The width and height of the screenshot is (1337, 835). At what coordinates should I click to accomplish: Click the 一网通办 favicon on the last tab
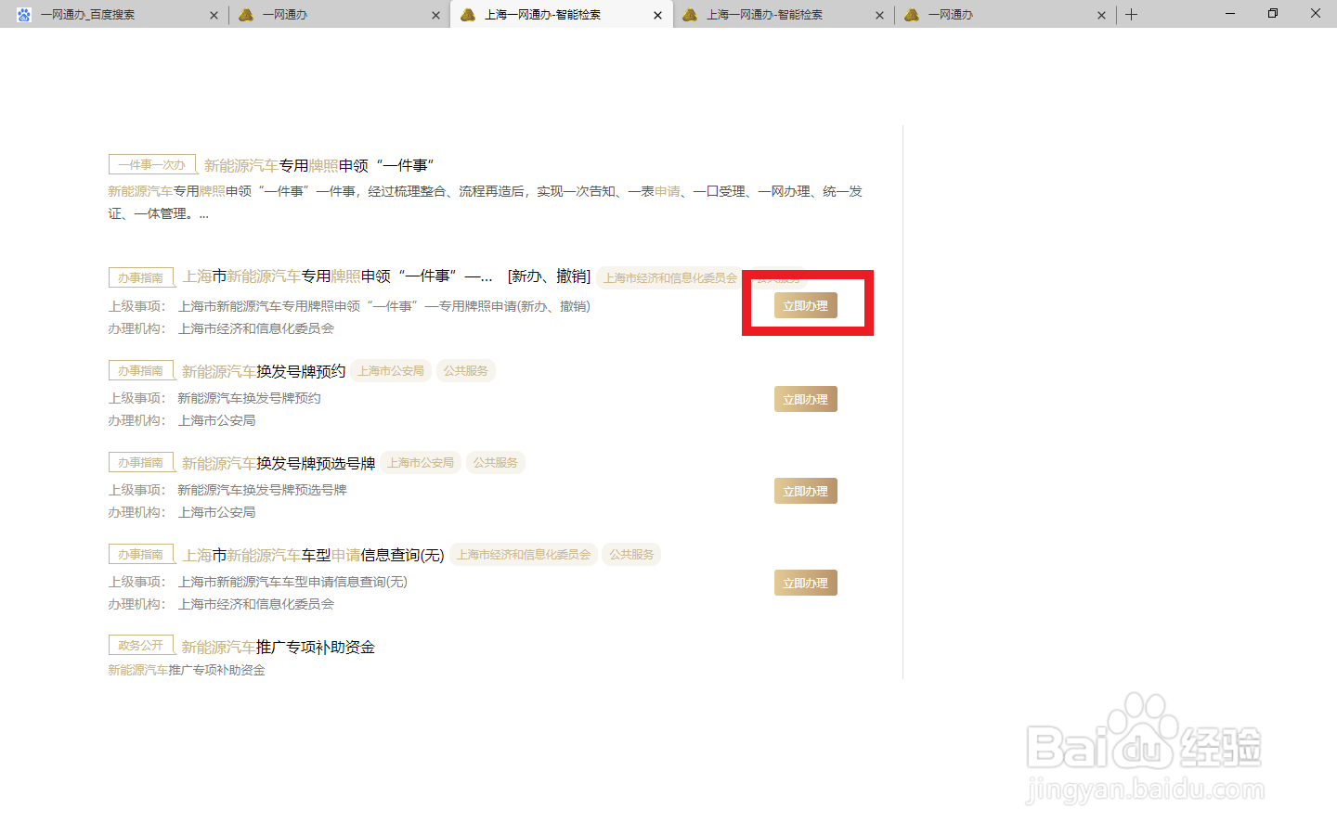[912, 14]
